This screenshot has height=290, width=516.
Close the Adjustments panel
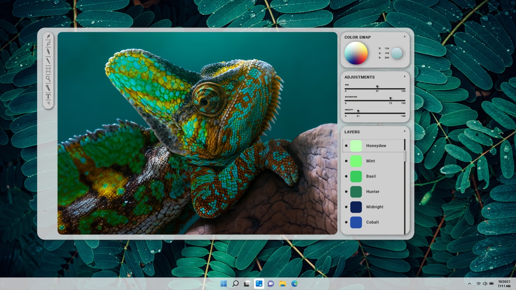[405, 76]
